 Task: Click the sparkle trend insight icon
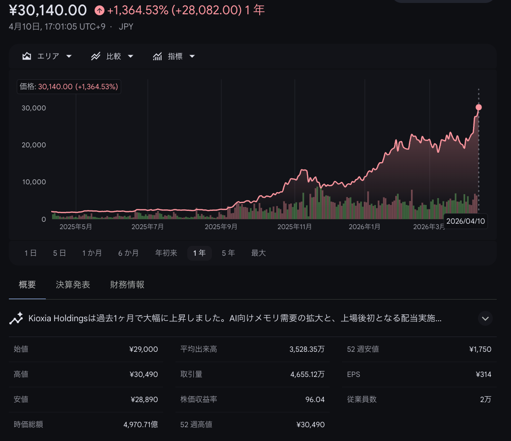tap(16, 318)
